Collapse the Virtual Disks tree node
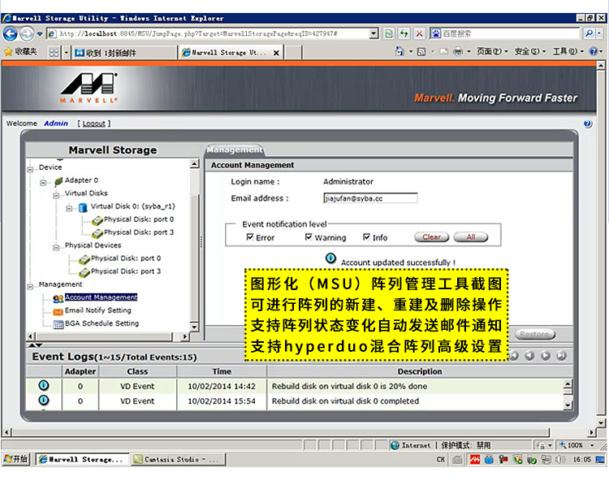Viewport: 609px width, 494px height. pos(56,195)
